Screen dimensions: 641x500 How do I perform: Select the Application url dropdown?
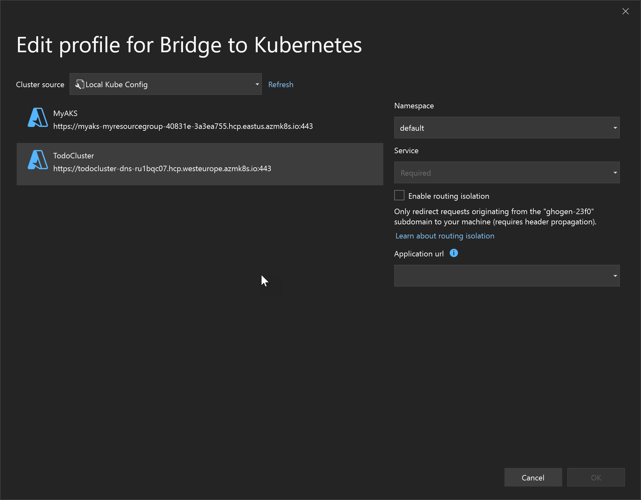tap(507, 275)
